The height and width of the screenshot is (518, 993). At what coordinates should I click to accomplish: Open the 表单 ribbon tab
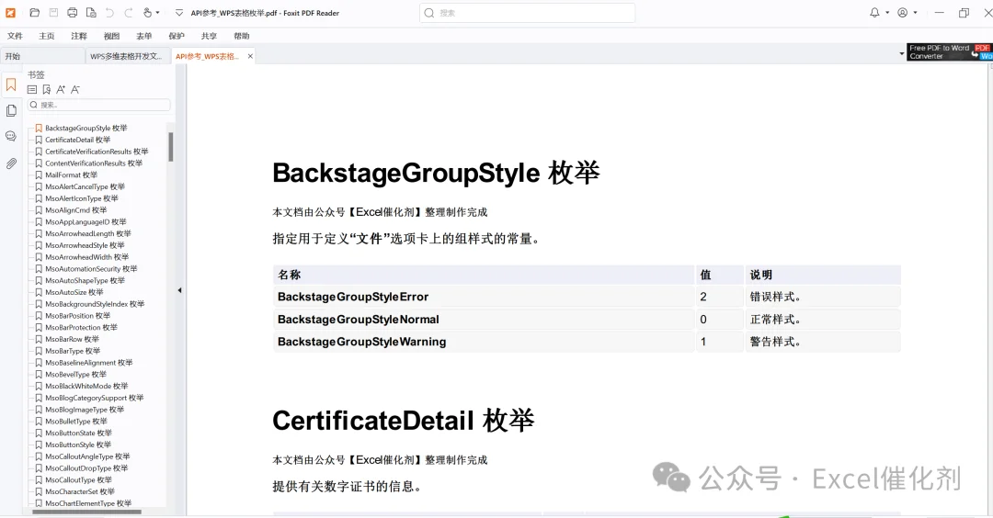(x=143, y=36)
